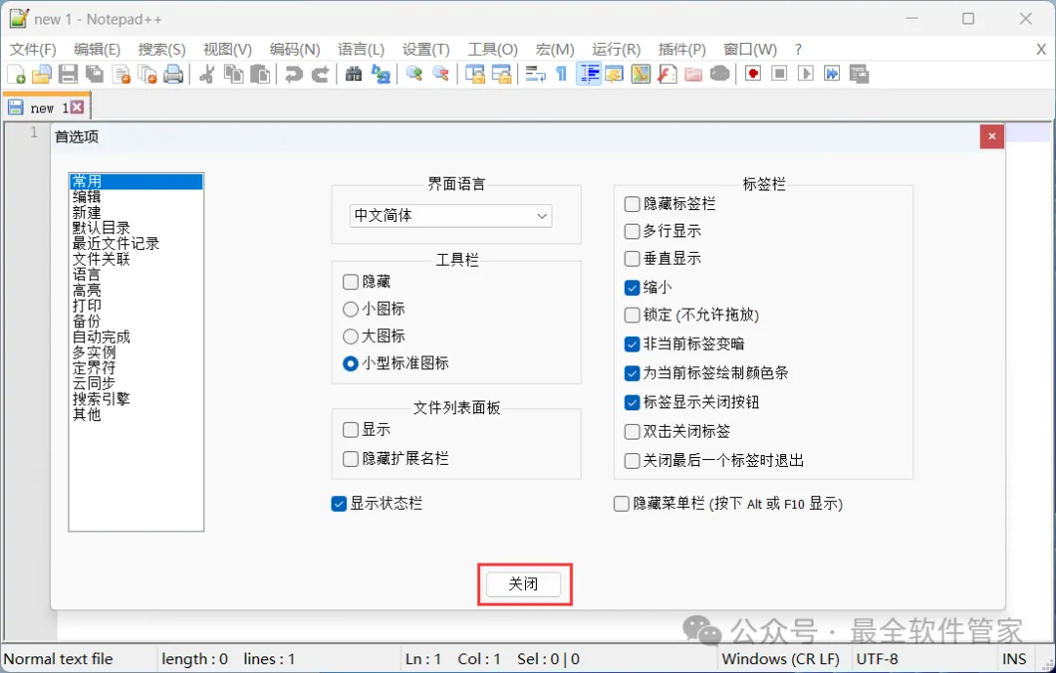Toggle the Word Wrap toolbar icon
This screenshot has height=673, width=1056.
[x=536, y=74]
